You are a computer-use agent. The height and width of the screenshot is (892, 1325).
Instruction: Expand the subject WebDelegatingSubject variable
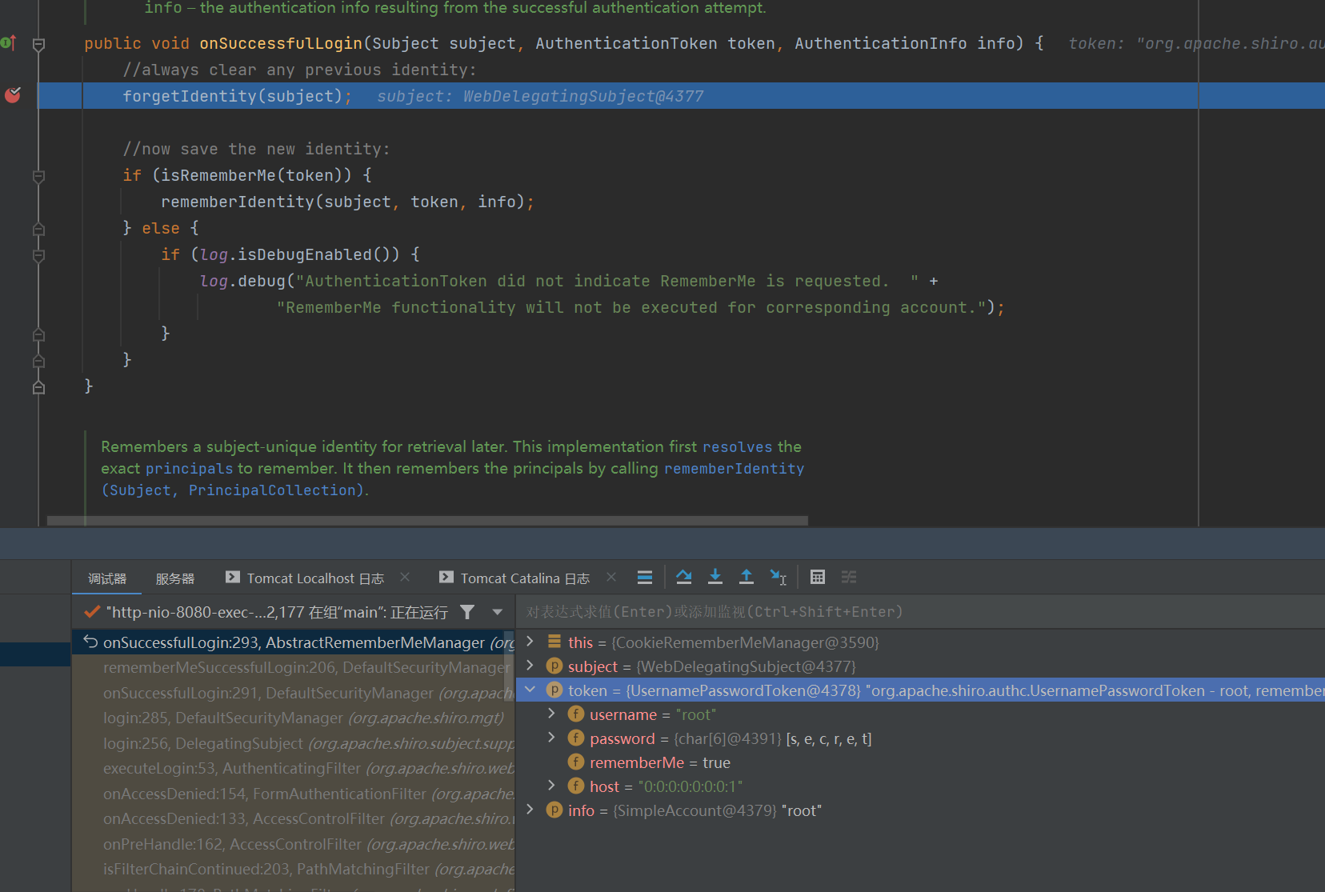[x=530, y=666]
